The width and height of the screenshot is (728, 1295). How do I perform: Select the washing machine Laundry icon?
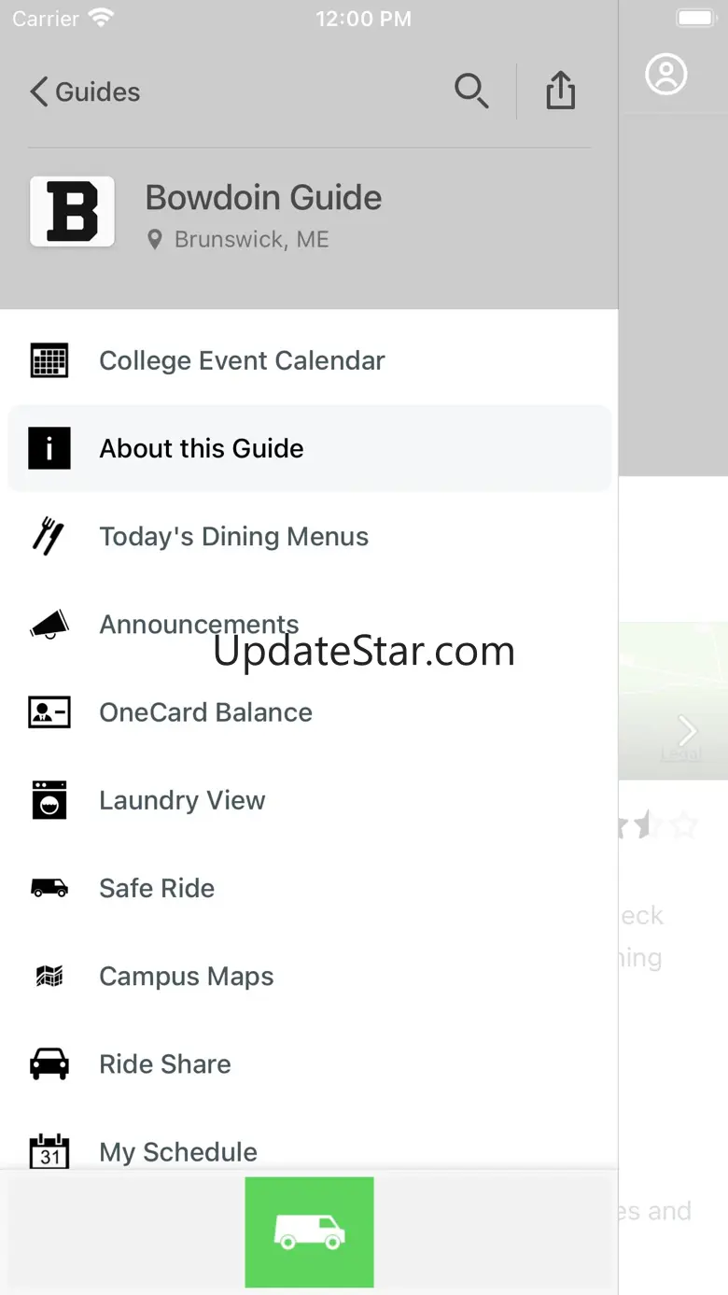(x=49, y=800)
